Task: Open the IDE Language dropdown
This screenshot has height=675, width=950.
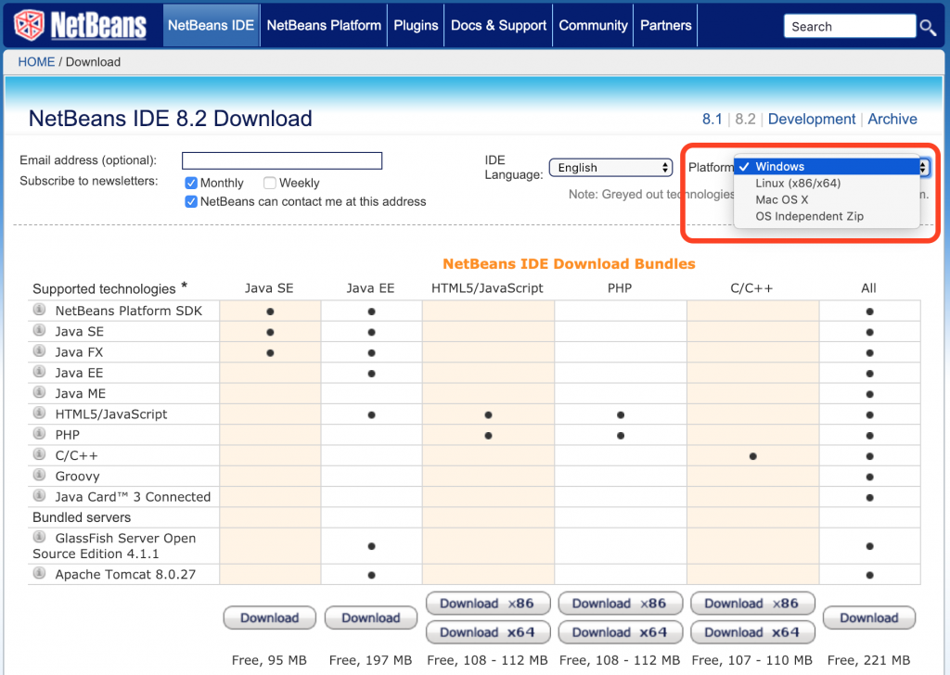Action: coord(610,167)
